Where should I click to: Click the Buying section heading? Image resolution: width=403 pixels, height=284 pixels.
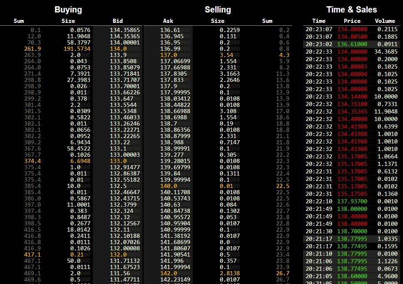pyautogui.click(x=68, y=10)
